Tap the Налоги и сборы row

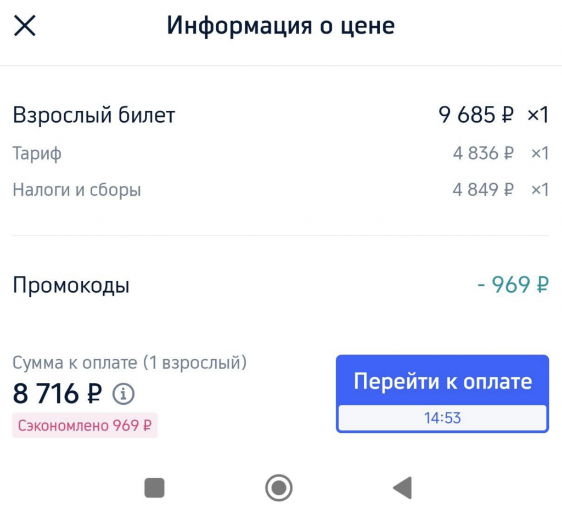tap(280, 189)
